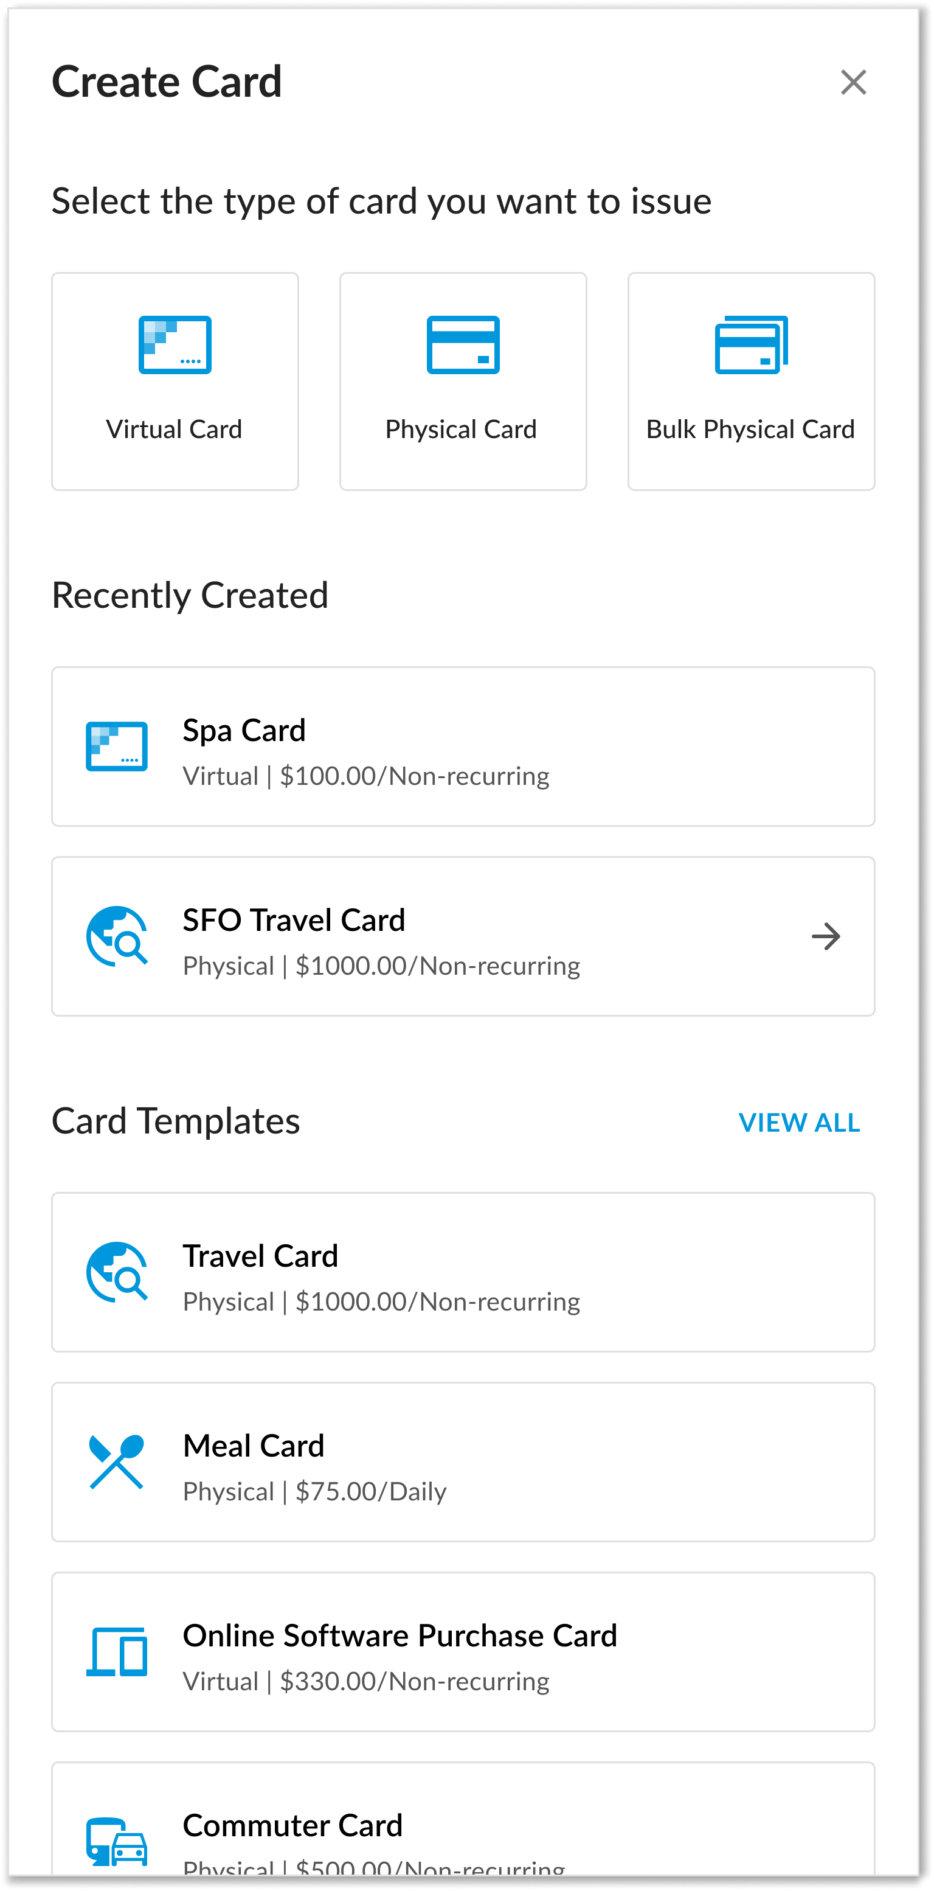Click the Spa Card virtual card icon
Image resolution: width=934 pixels, height=1891 pixels.
pos(117,747)
